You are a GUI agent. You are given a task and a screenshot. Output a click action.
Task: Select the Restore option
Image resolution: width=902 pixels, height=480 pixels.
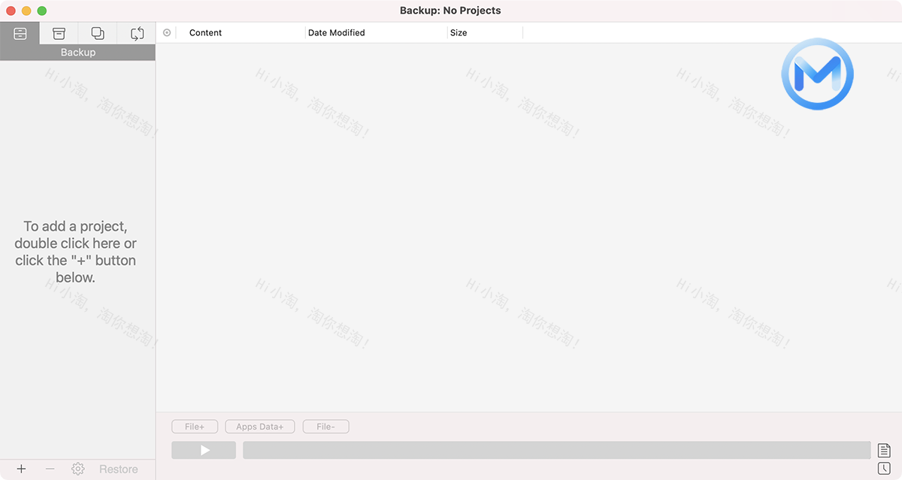tap(119, 469)
